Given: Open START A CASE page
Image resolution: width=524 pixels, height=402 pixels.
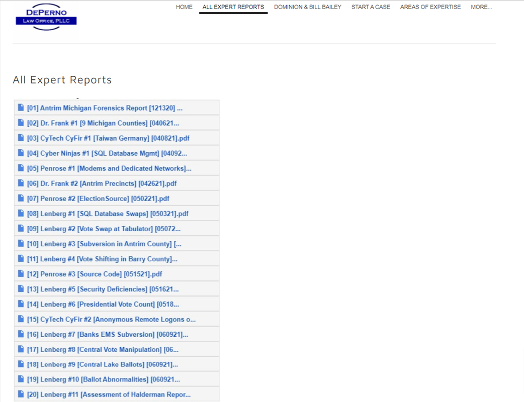Looking at the screenshot, I should [371, 7].
